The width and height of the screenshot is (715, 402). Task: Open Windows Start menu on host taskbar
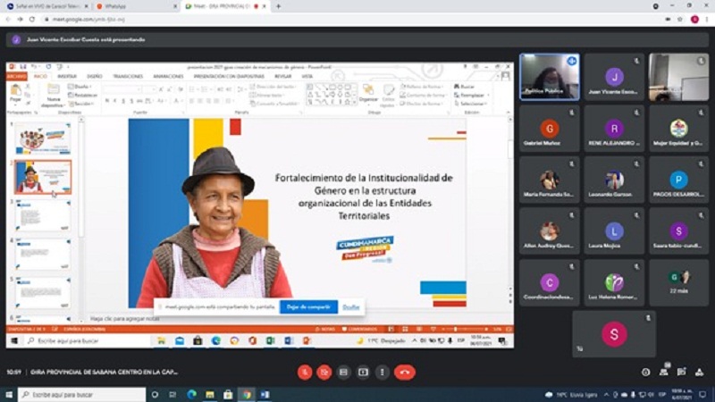tap(8, 394)
